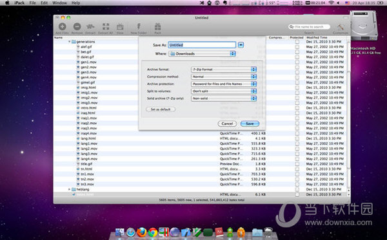
Task: Click the file name search field
Action: pyautogui.click(x=310, y=26)
